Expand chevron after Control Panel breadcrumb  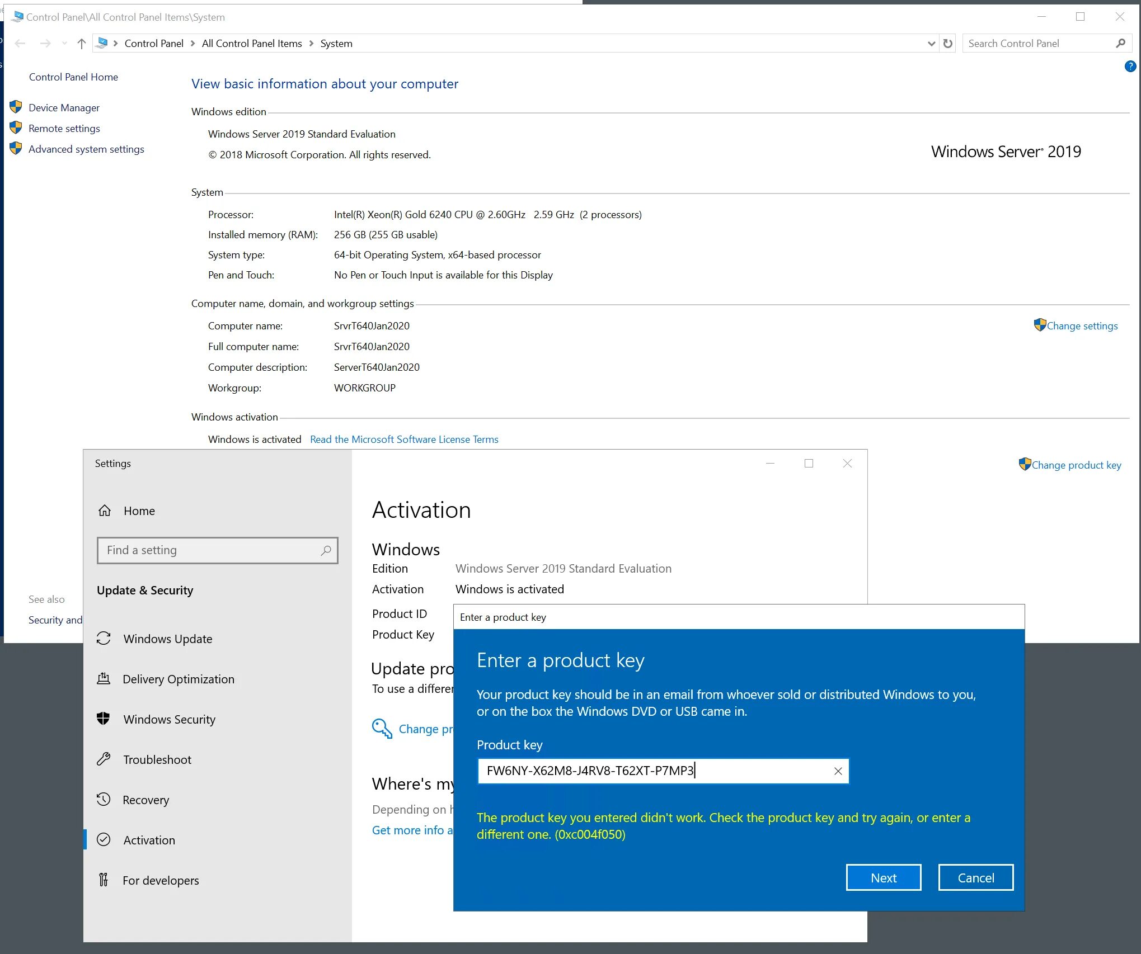click(192, 43)
